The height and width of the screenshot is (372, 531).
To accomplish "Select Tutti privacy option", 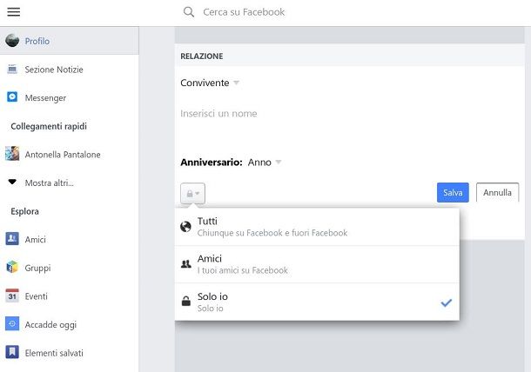I will (317, 227).
